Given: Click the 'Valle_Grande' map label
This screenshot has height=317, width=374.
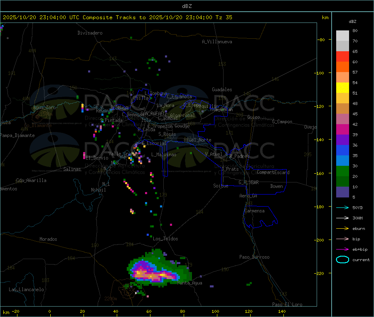Looking at the screenshot, I should 123,154.
